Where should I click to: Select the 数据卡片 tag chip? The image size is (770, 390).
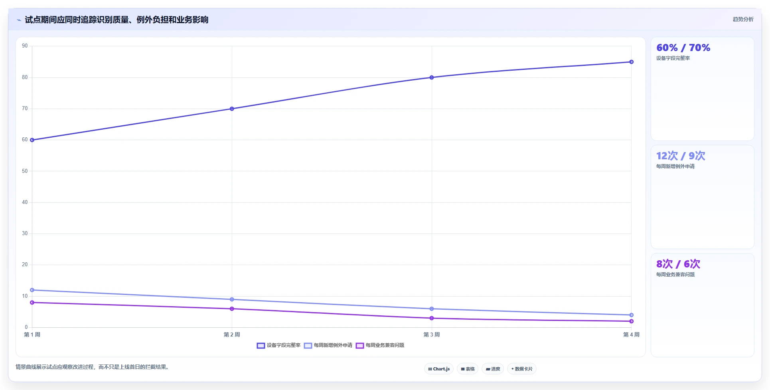click(x=522, y=369)
